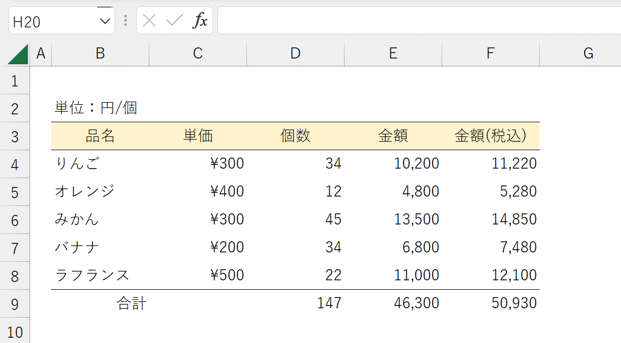Image resolution: width=621 pixels, height=343 pixels.
Task: Click the 46,300 total amount cell
Action: pyautogui.click(x=393, y=303)
